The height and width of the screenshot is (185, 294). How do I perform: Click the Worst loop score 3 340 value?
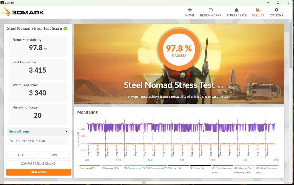pos(37,93)
